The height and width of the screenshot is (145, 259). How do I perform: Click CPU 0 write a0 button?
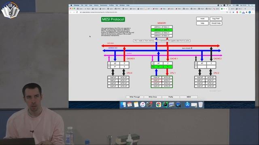coord(124,77)
